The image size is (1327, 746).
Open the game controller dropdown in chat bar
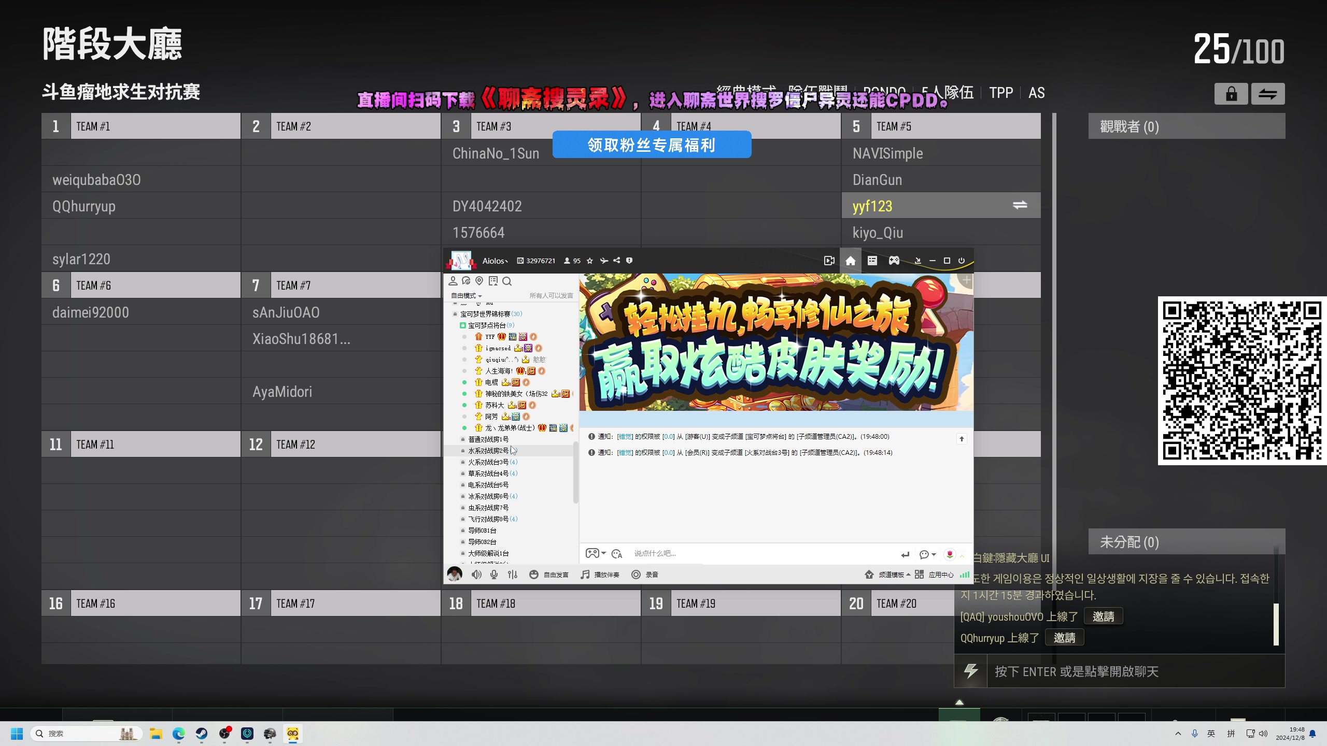coord(596,553)
